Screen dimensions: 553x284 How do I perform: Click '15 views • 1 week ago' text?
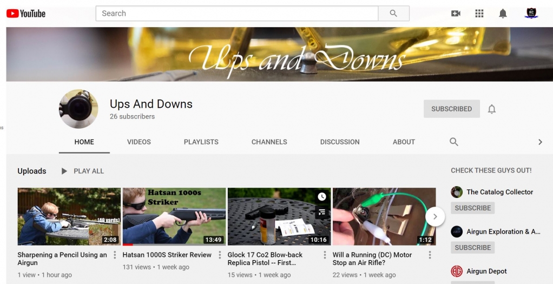[259, 275]
